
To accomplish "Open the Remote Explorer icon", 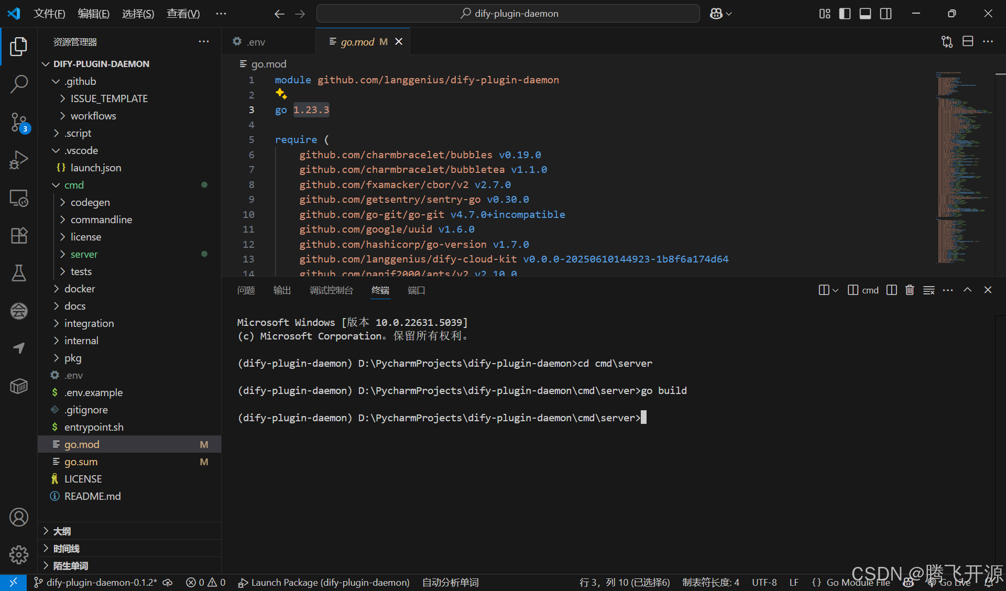I will pyautogui.click(x=19, y=198).
